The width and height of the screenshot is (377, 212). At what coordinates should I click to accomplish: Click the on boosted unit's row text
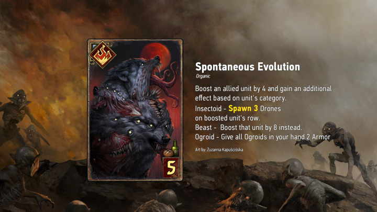click(x=227, y=118)
